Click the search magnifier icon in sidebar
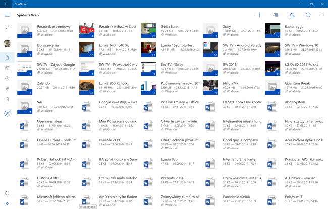This screenshot has width=328, height=209. click(x=7, y=27)
